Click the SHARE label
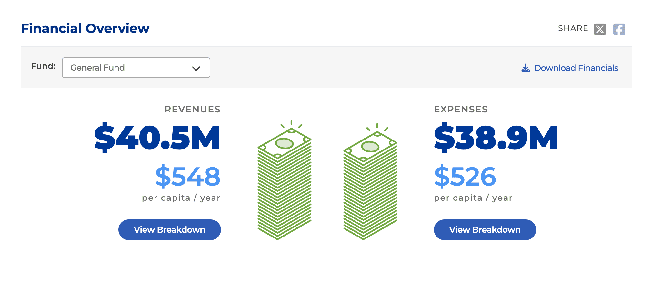Viewport: 651px width, 290px height. 573,28
